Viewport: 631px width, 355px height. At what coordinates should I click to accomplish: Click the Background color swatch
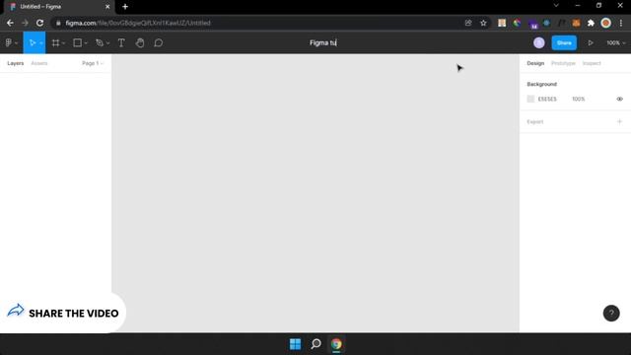(x=530, y=99)
